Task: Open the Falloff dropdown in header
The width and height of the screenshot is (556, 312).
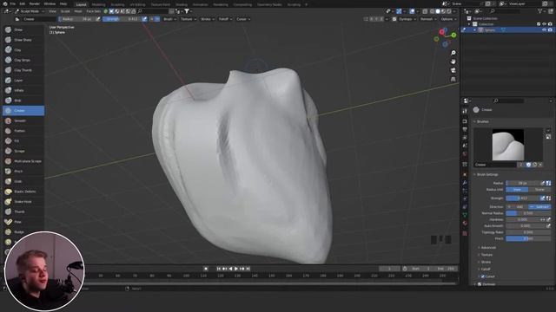Action: pyautogui.click(x=225, y=19)
